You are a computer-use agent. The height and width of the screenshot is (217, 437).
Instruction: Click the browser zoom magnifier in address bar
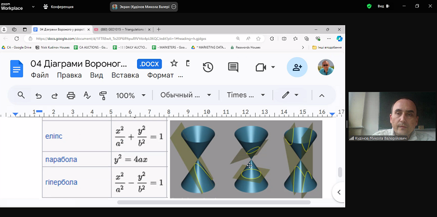tap(238, 38)
